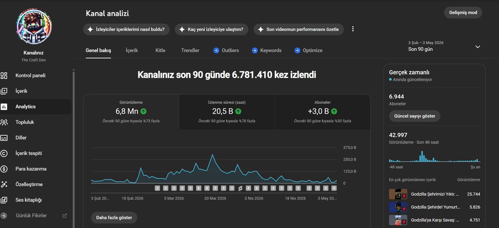Click Kanalınız son 90 günde headline text
This screenshot has width=499, height=228.
[x=227, y=75]
